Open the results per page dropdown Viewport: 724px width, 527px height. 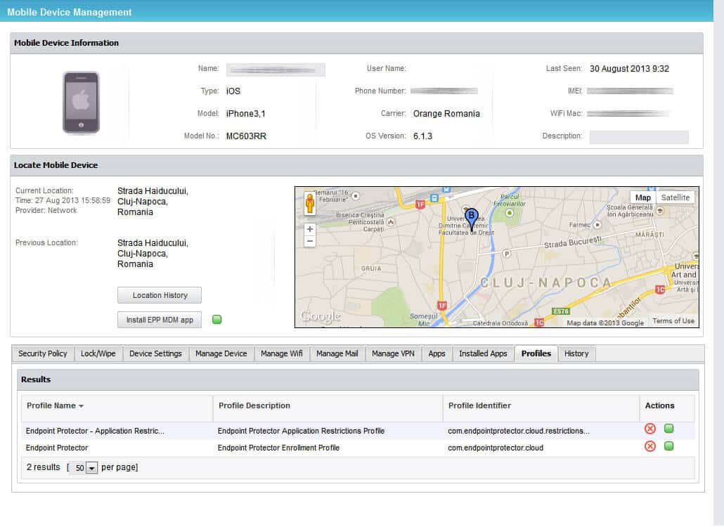tap(92, 468)
